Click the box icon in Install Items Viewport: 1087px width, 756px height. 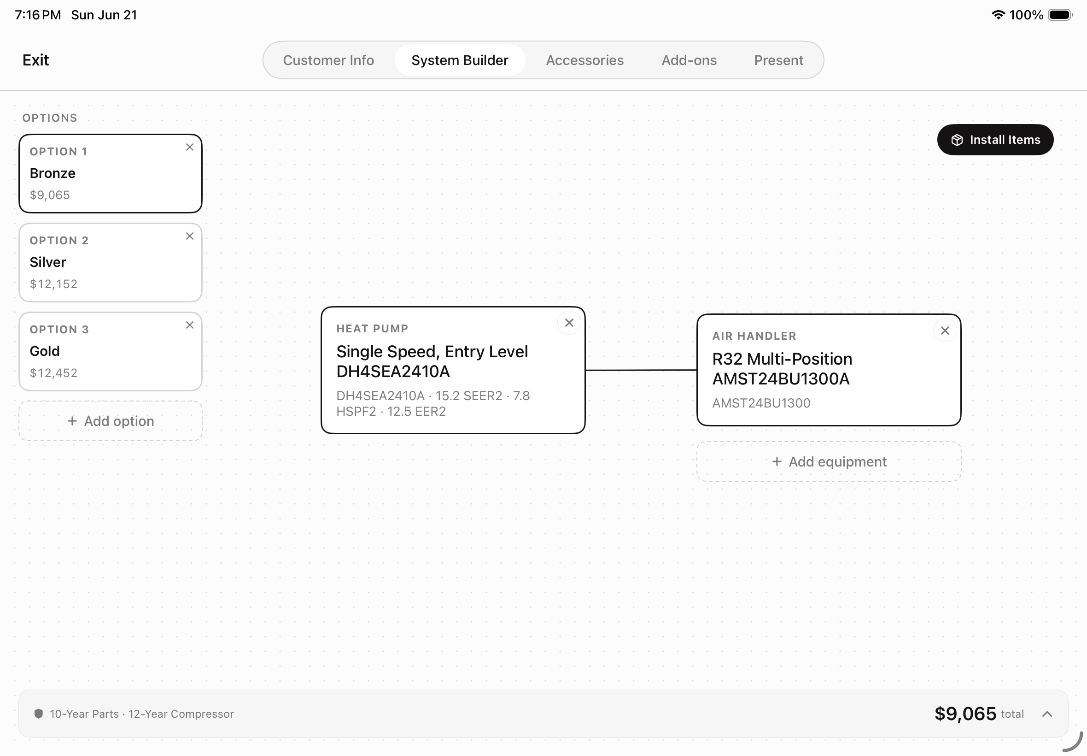(x=957, y=140)
